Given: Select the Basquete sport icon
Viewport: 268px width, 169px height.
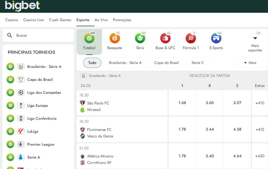Looking at the screenshot, I should 115,38.
